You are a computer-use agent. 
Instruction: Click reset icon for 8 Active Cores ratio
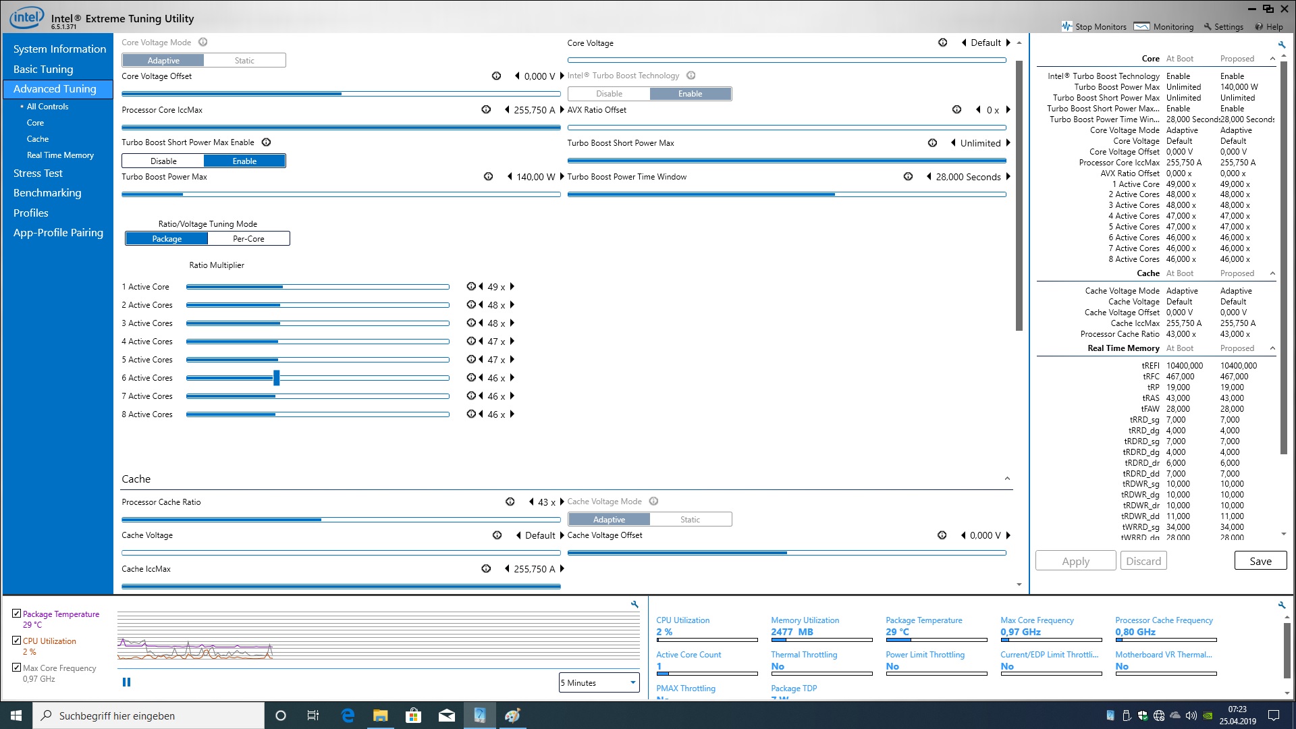point(470,414)
